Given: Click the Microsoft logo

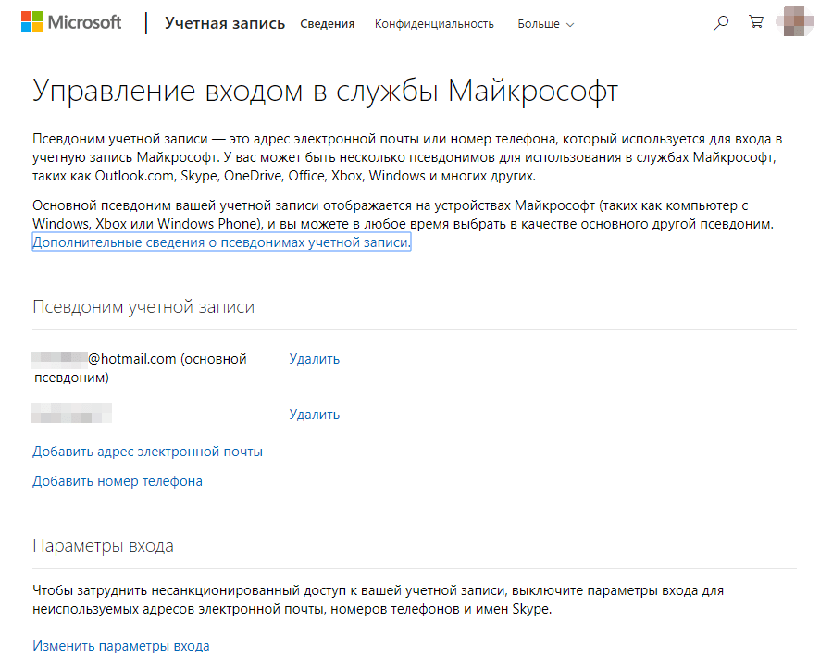Looking at the screenshot, I should [x=72, y=23].
